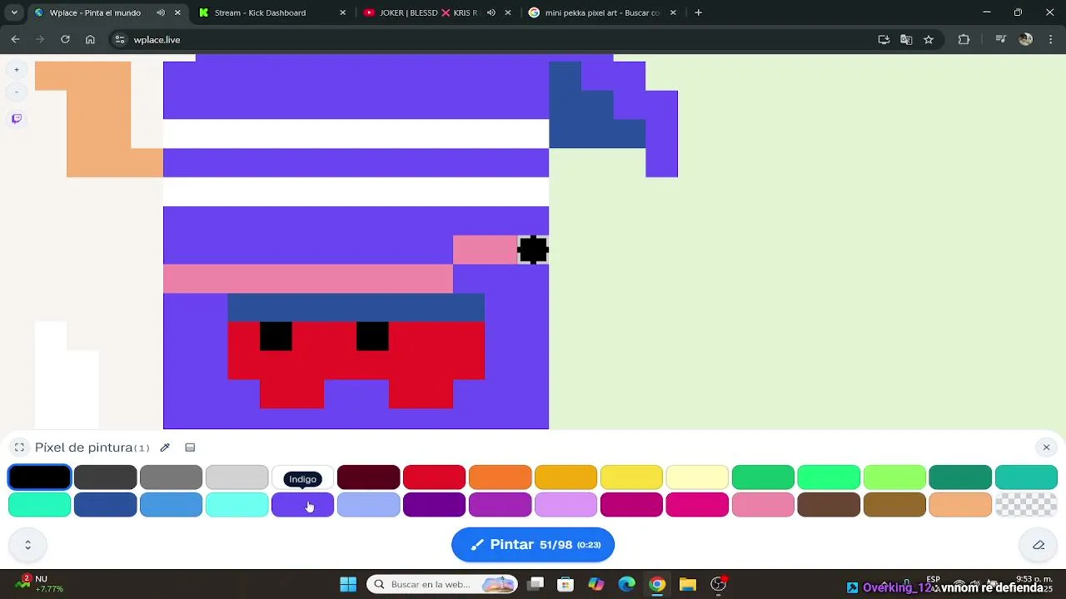The width and height of the screenshot is (1066, 599).
Task: Click the Pintar button
Action: pyautogui.click(x=533, y=545)
